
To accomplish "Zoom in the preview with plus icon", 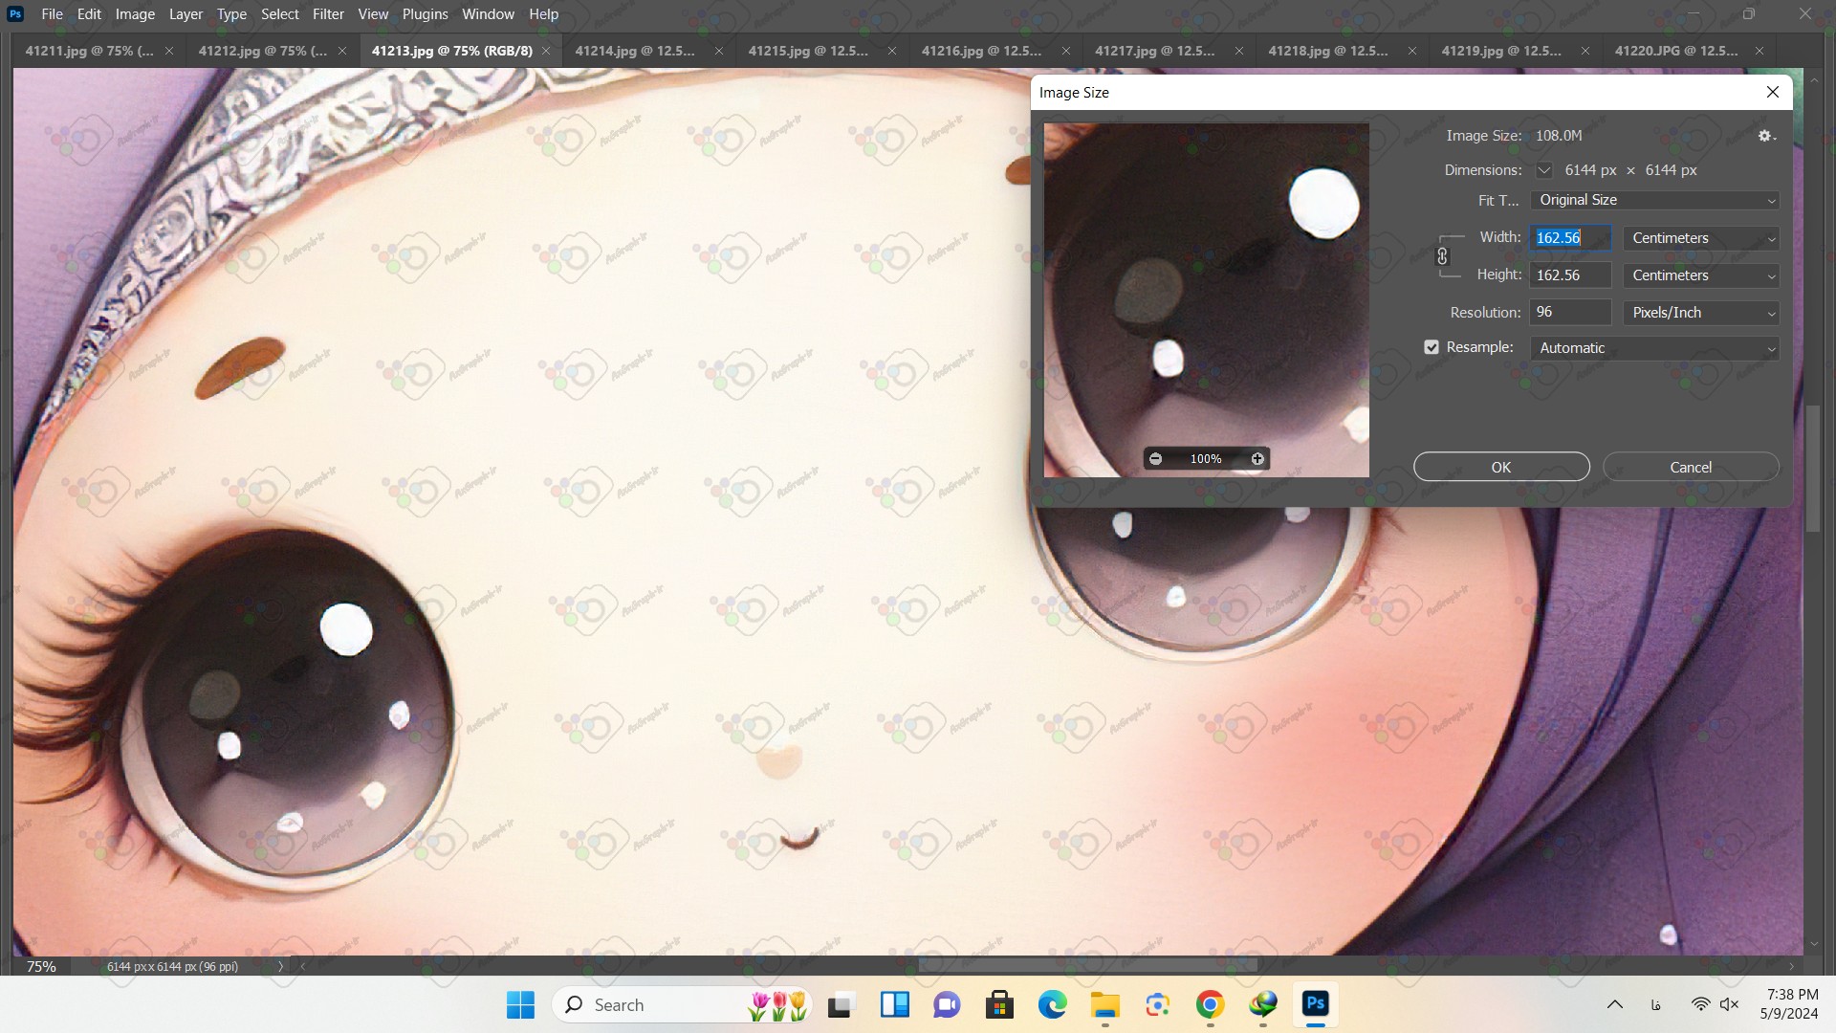I will (x=1257, y=459).
